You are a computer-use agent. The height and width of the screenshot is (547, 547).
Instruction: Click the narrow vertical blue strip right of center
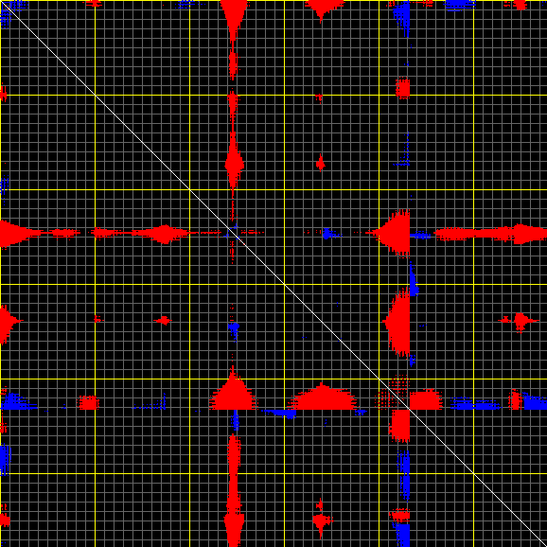pos(414,280)
